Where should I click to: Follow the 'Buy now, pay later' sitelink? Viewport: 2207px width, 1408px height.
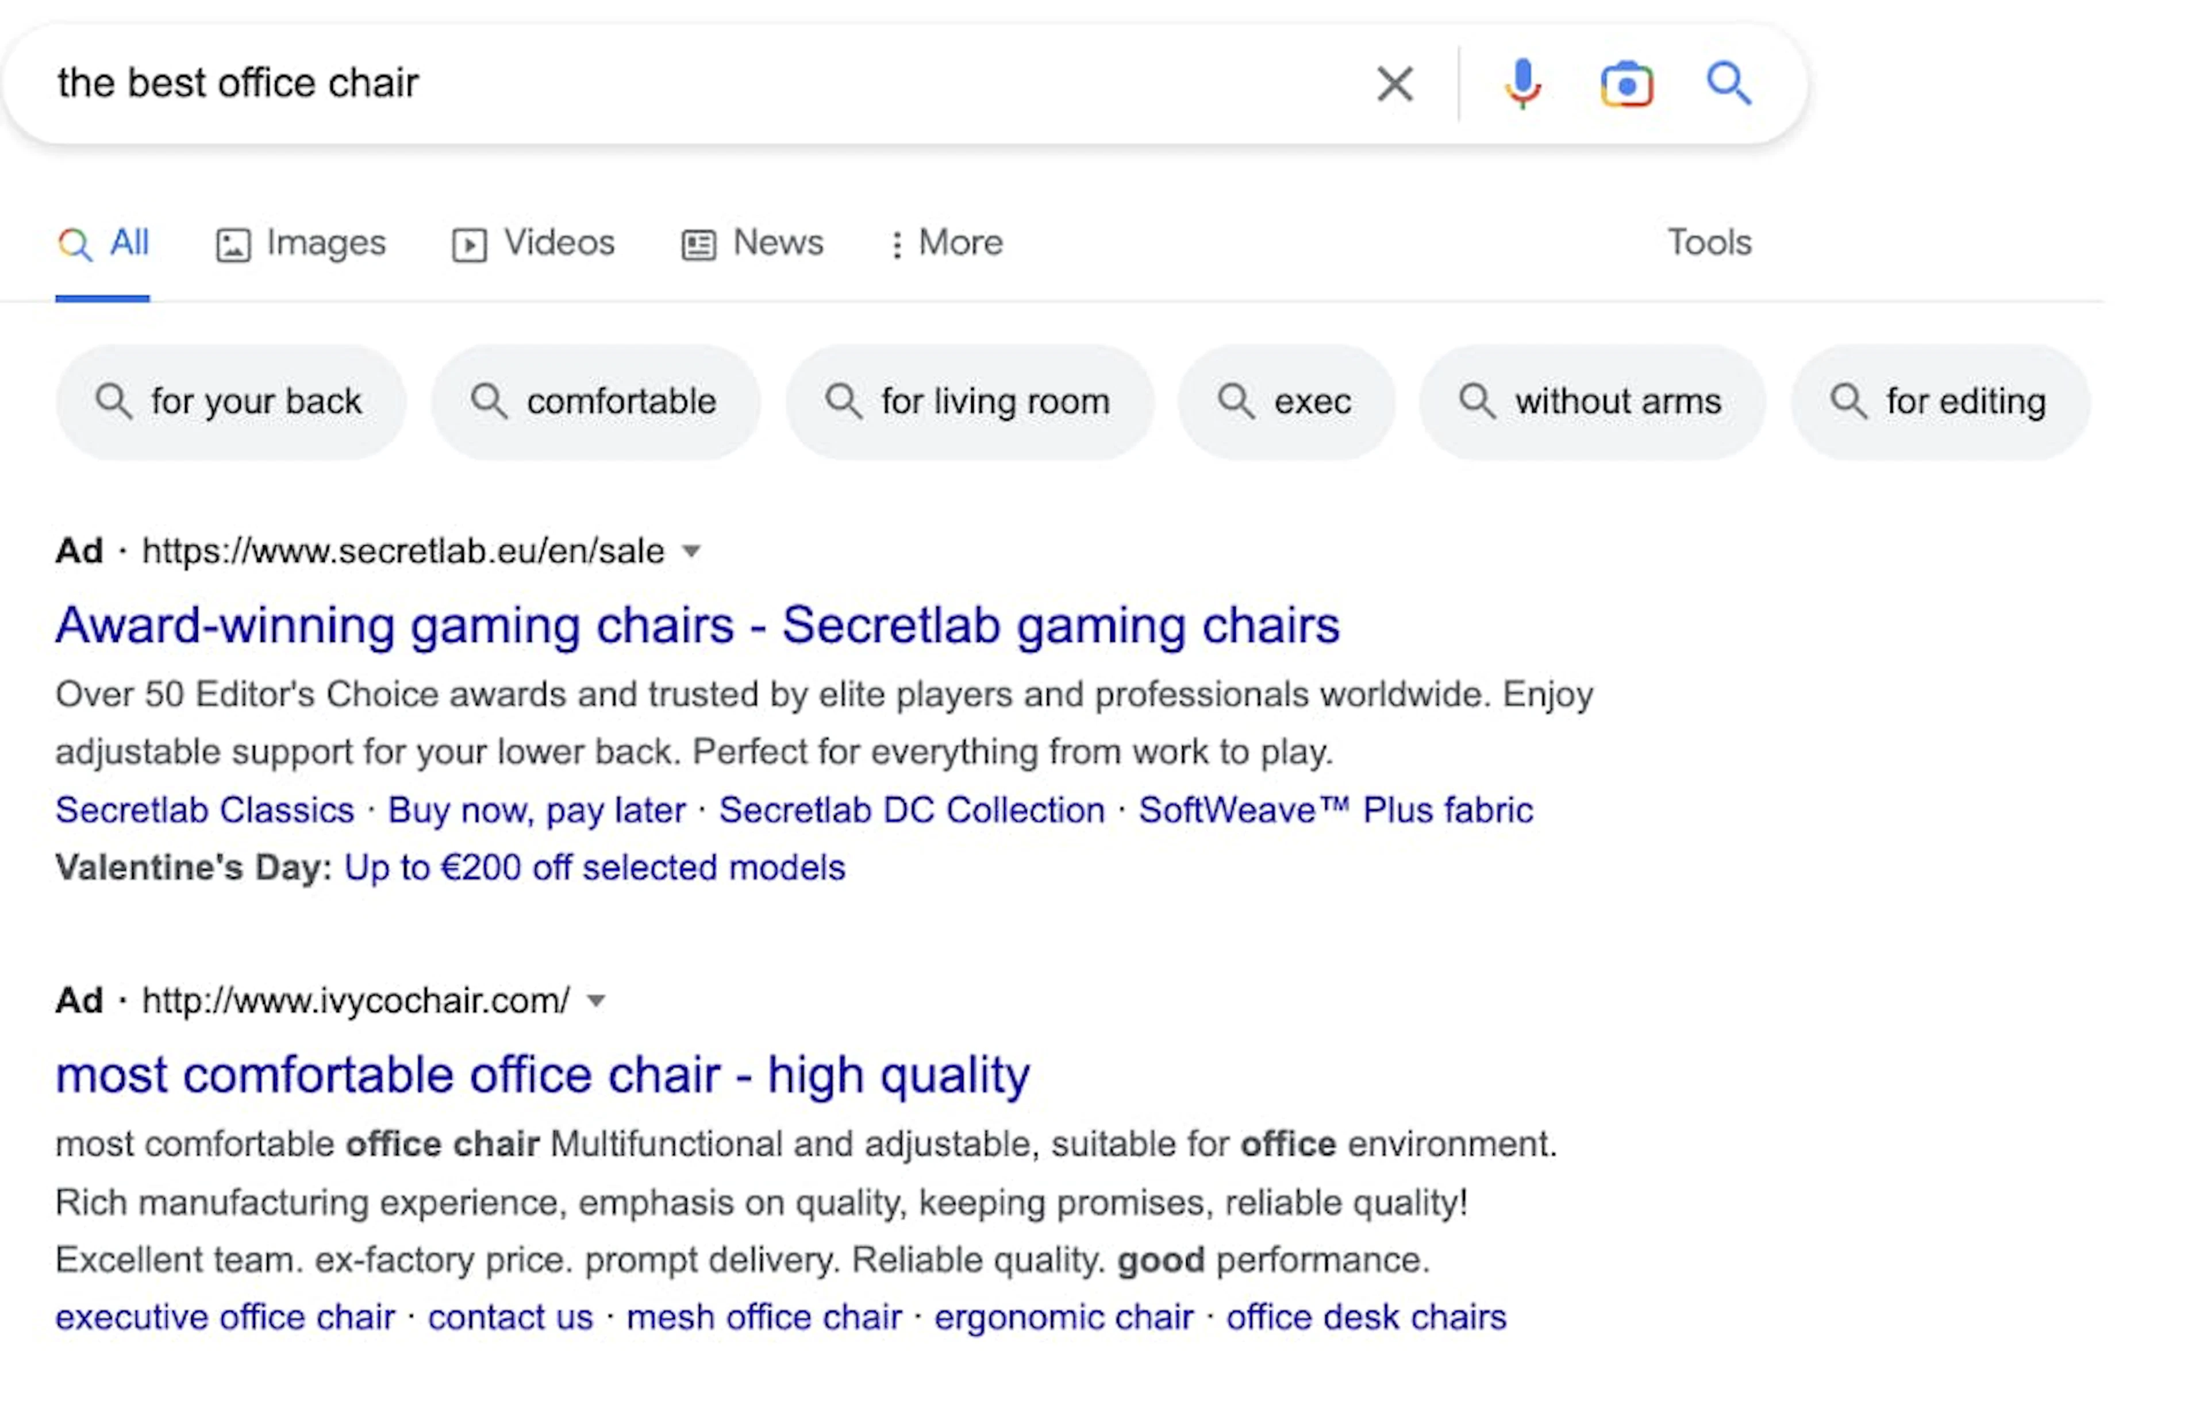(537, 812)
